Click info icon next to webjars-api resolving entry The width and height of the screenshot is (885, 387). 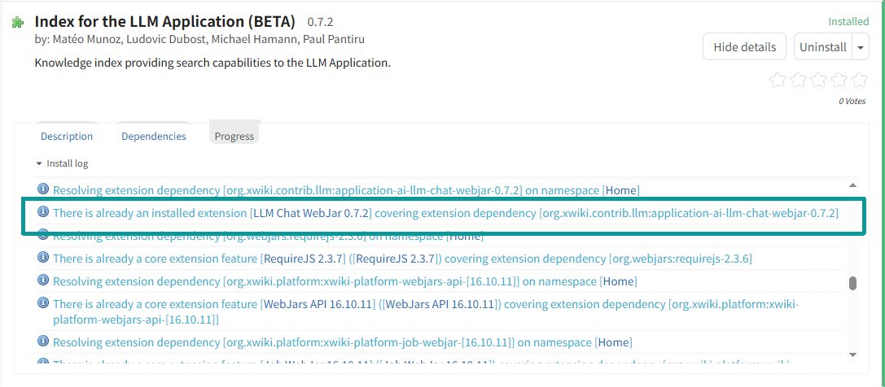pos(43,280)
